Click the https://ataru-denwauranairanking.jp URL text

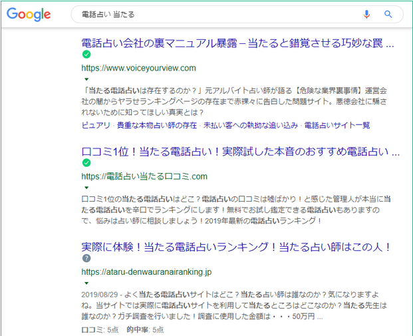(146, 271)
